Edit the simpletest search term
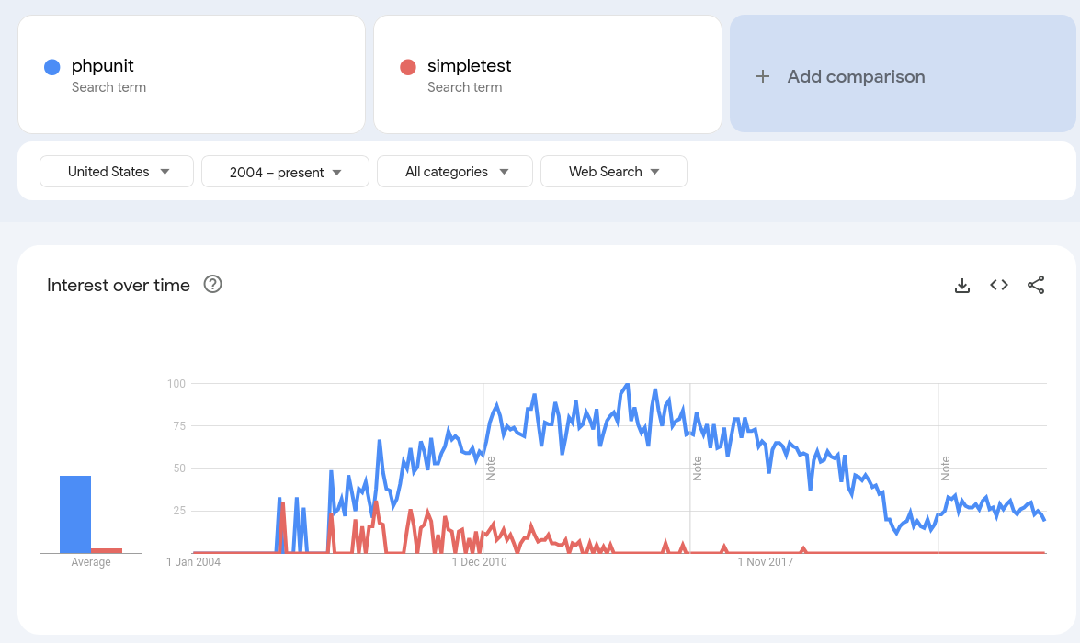 point(469,66)
